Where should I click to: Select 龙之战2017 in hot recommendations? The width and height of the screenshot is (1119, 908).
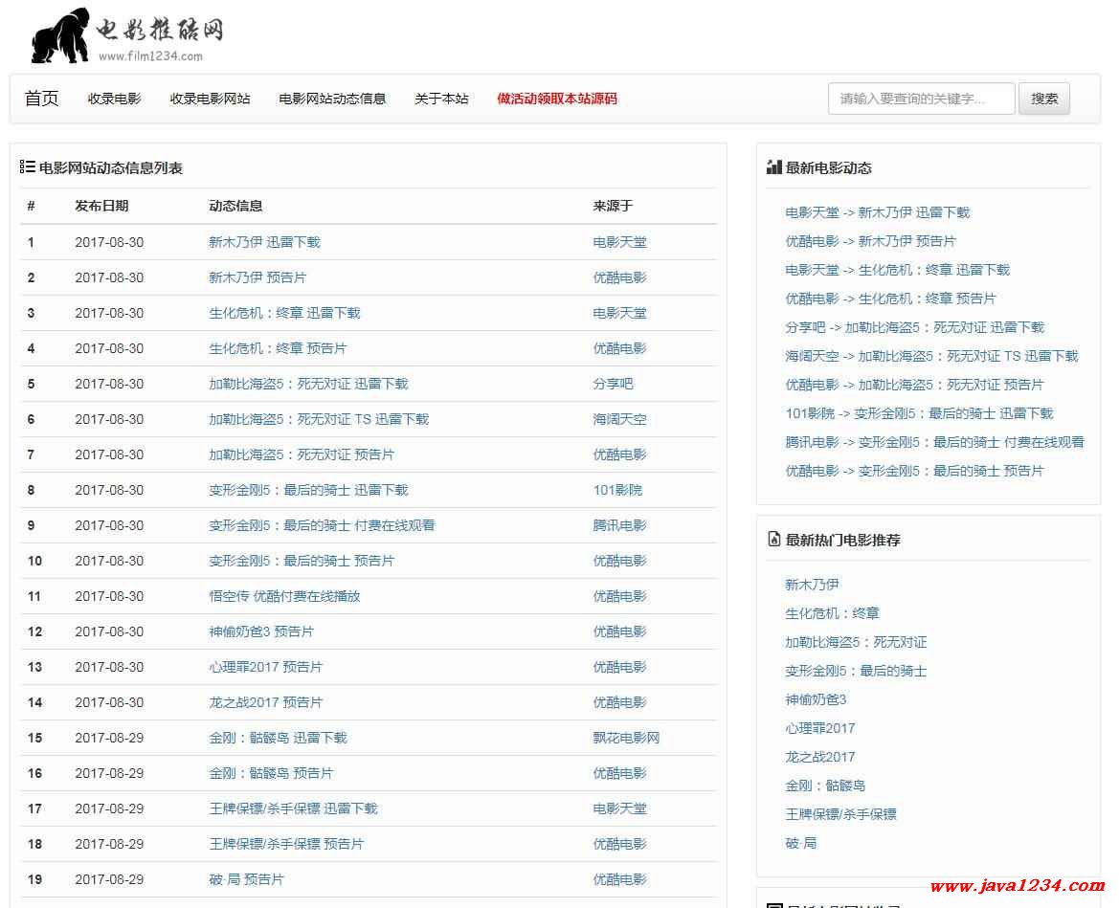point(820,757)
